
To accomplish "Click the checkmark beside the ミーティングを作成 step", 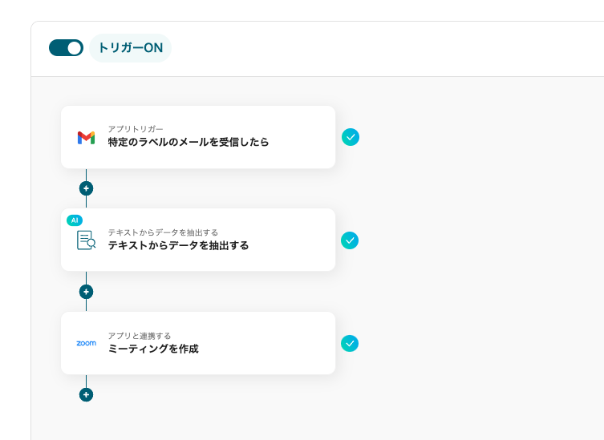I will point(350,343).
